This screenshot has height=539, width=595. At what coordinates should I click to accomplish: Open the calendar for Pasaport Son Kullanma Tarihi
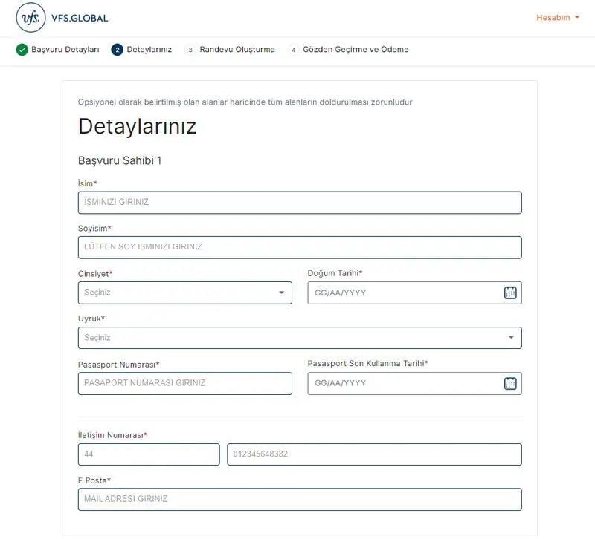coord(509,383)
